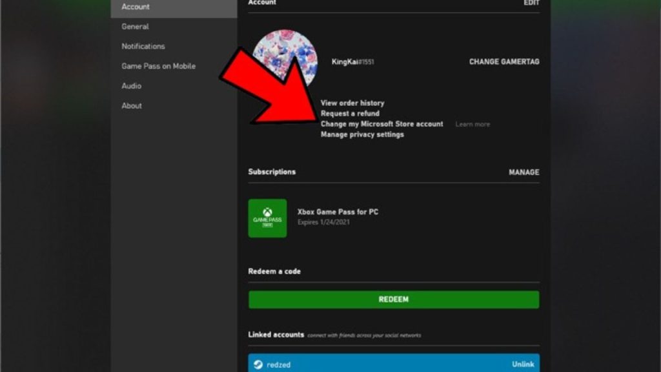This screenshot has width=661, height=372.
Task: Click EDIT next to Account header
Action: 531,3
